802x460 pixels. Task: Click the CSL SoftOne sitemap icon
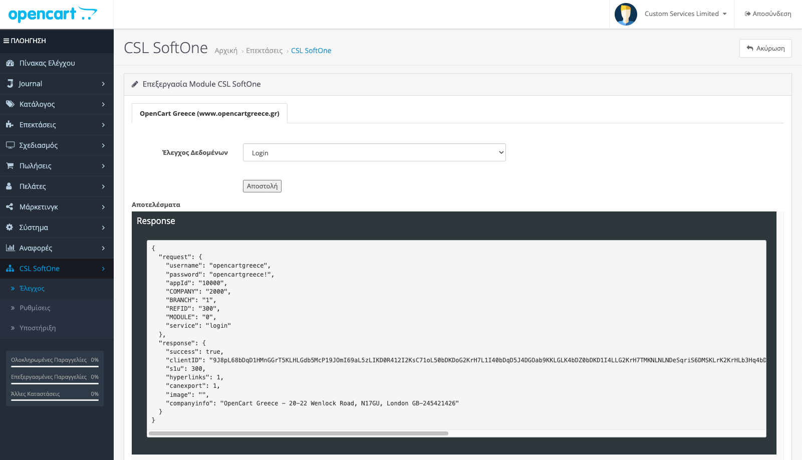pyautogui.click(x=10, y=269)
